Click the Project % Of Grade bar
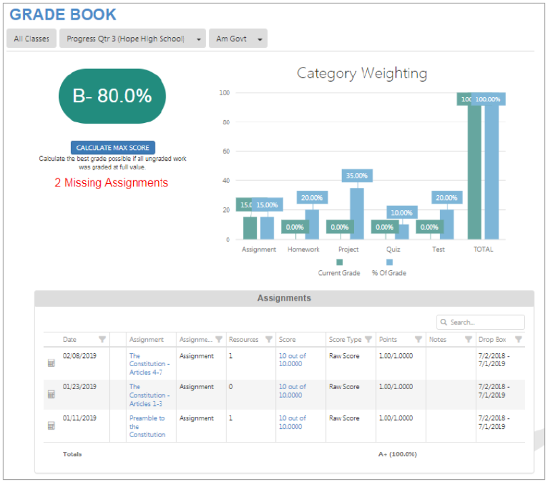The height and width of the screenshot is (481, 546). point(357,213)
